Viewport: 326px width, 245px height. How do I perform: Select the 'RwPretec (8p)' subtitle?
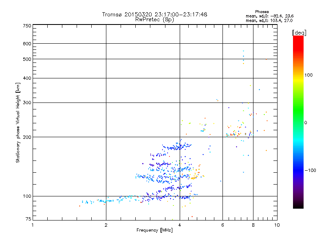(x=154, y=20)
